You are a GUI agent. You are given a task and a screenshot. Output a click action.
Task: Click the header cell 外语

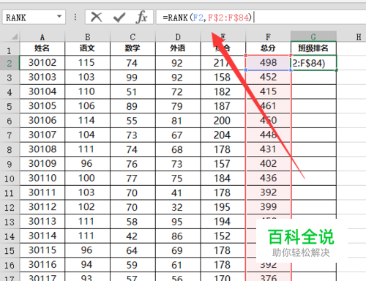178,48
